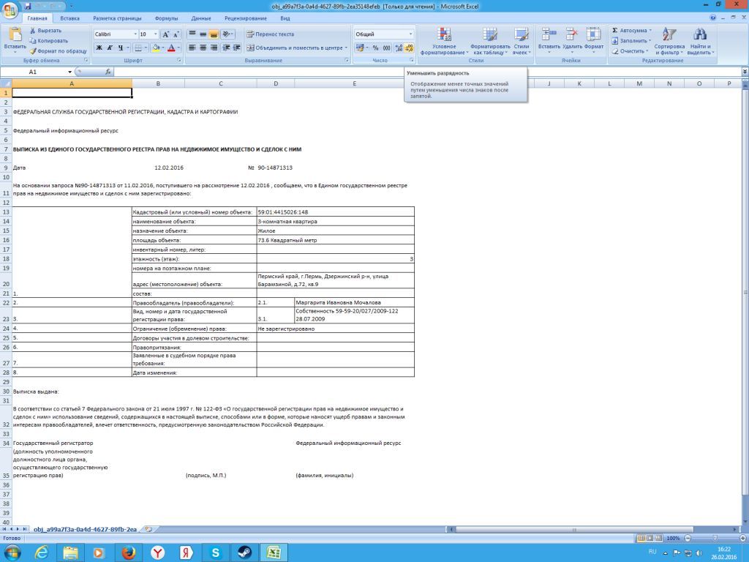
Task: Open Firefox from the Windows taskbar
Action: 129,552
